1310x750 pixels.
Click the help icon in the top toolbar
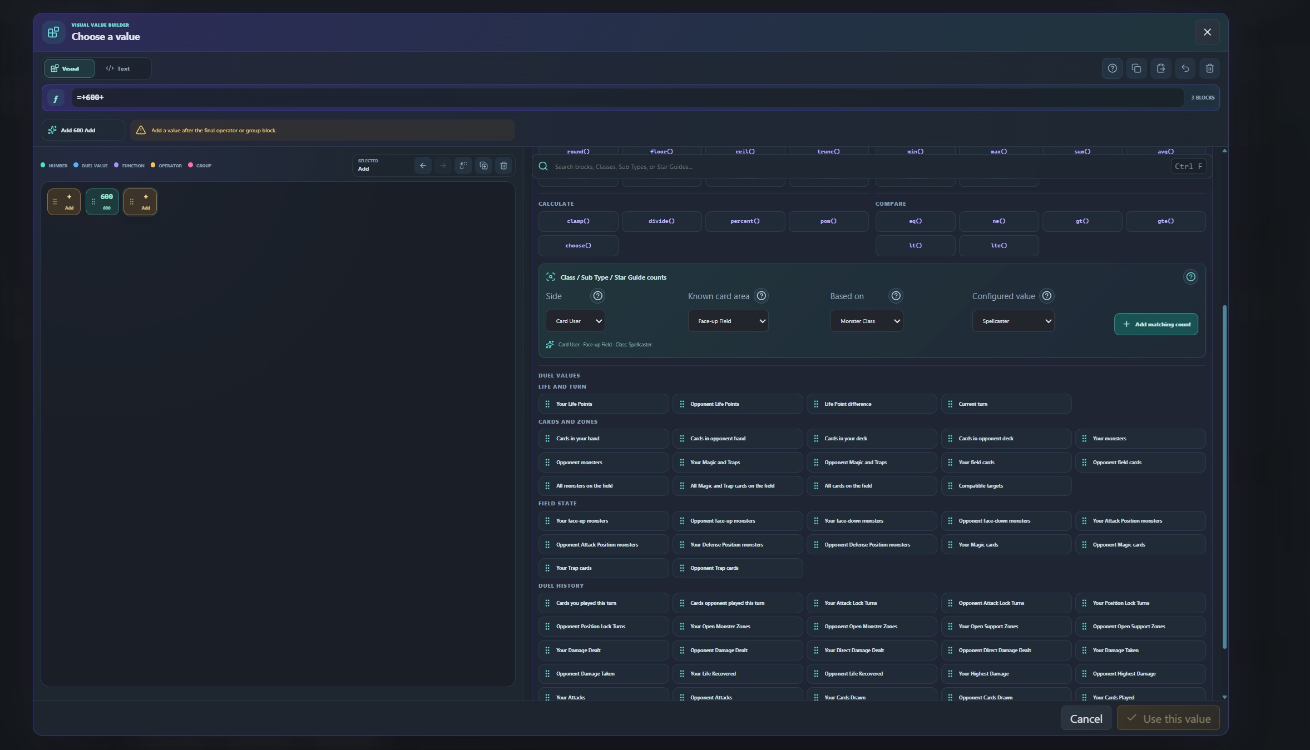(x=1112, y=68)
